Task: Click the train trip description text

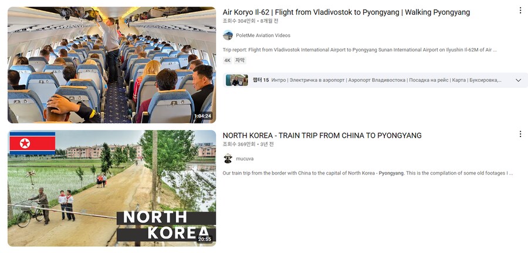Action: [x=368, y=173]
